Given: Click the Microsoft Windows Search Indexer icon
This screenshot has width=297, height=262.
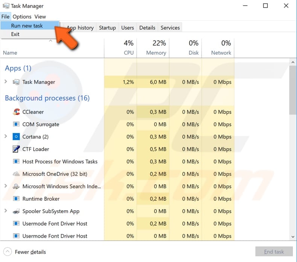Looking at the screenshot, I should click(x=16, y=186).
